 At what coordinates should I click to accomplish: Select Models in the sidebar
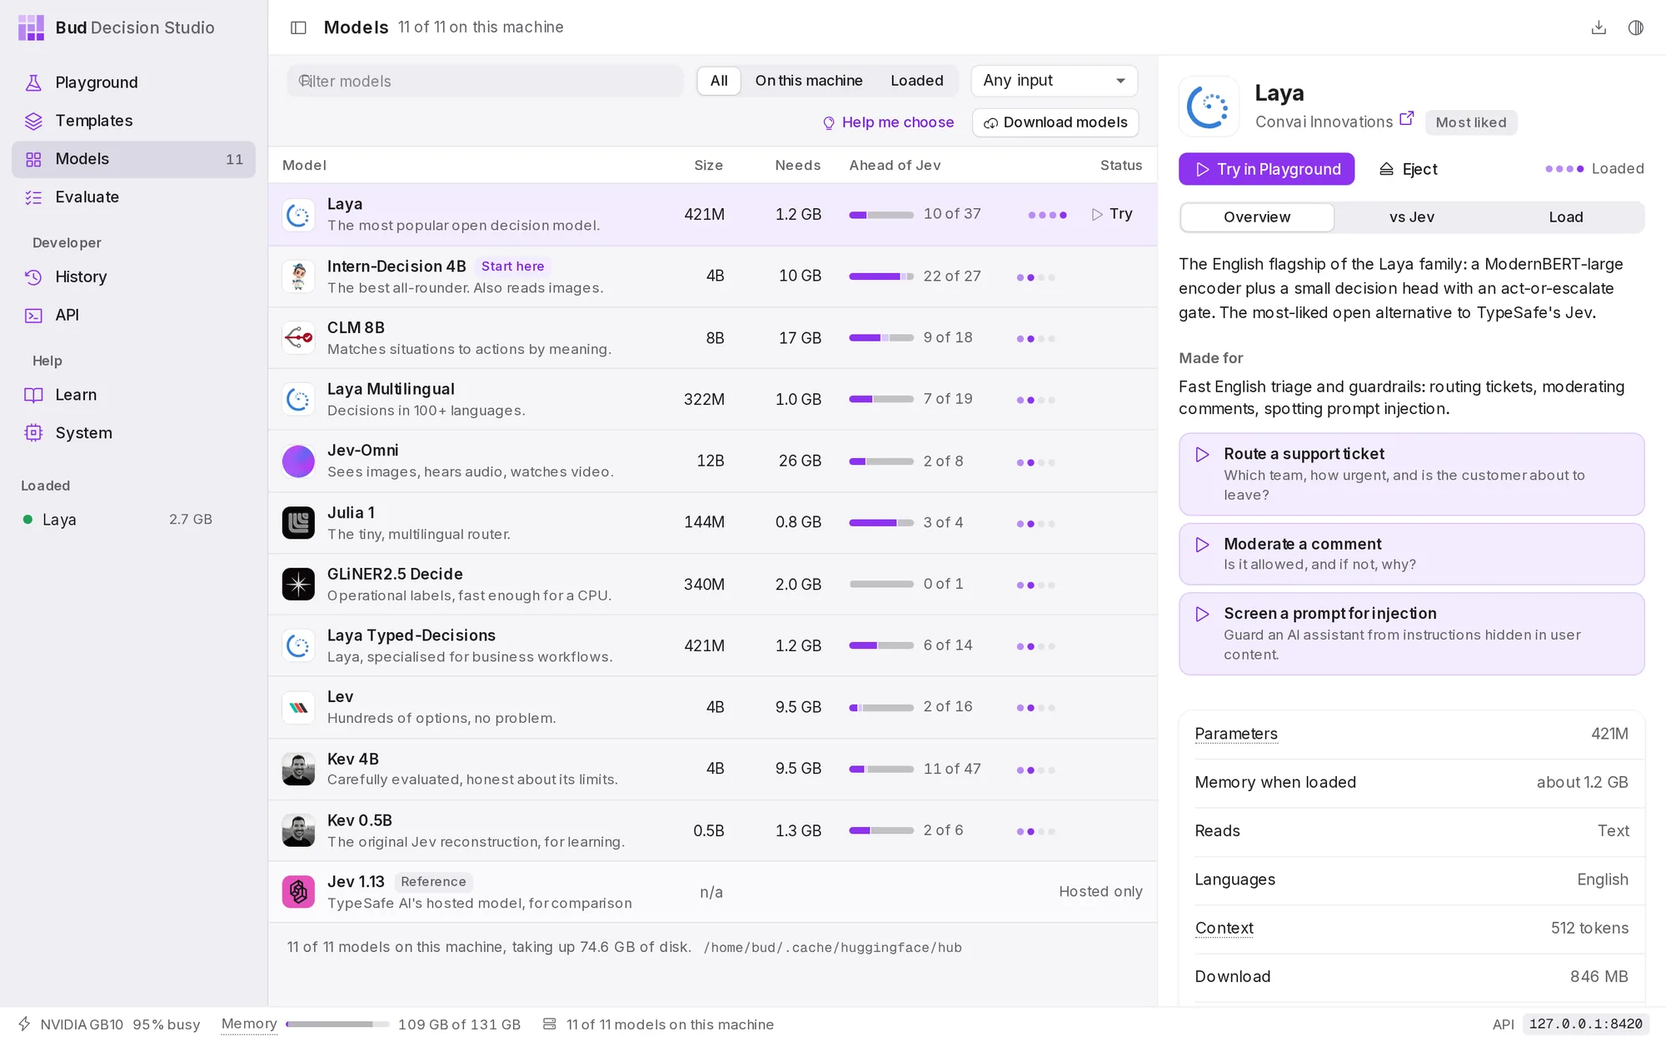133,159
